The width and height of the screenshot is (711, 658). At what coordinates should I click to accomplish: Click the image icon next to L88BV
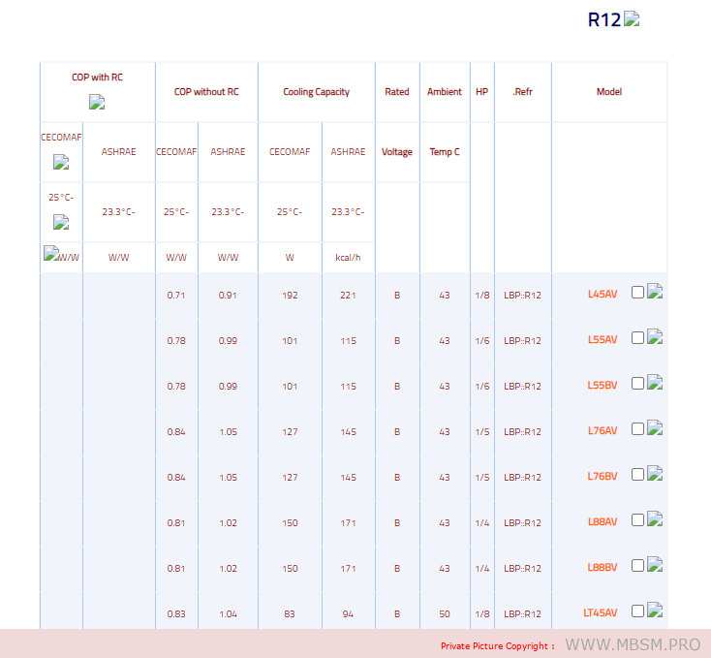pos(655,565)
